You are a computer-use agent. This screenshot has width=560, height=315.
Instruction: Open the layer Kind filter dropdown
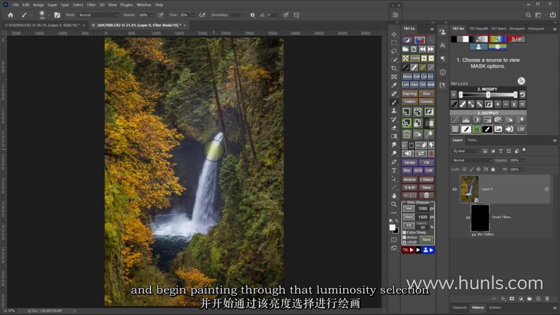(x=466, y=151)
